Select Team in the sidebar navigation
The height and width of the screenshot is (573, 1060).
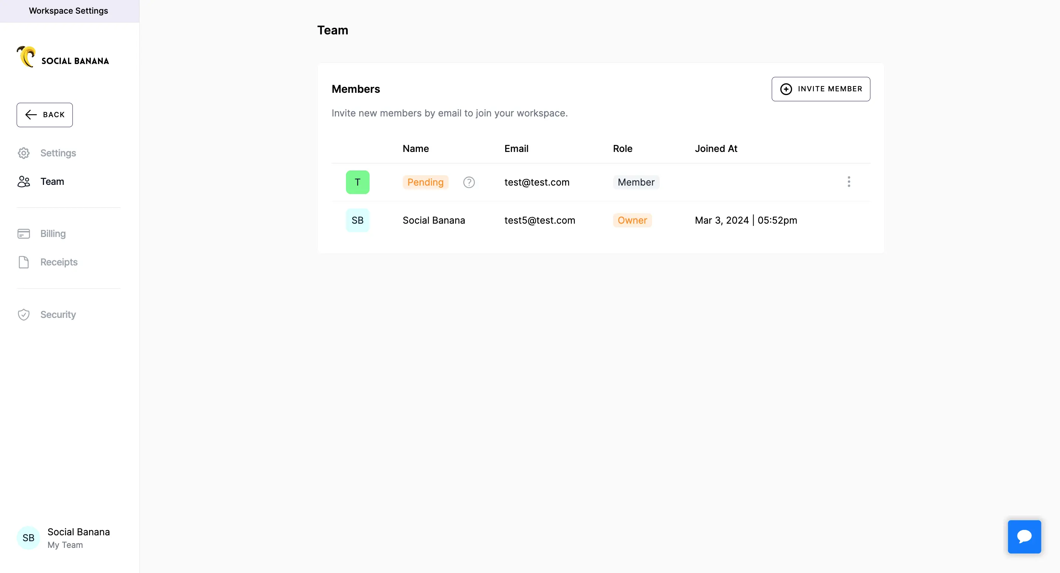(52, 182)
